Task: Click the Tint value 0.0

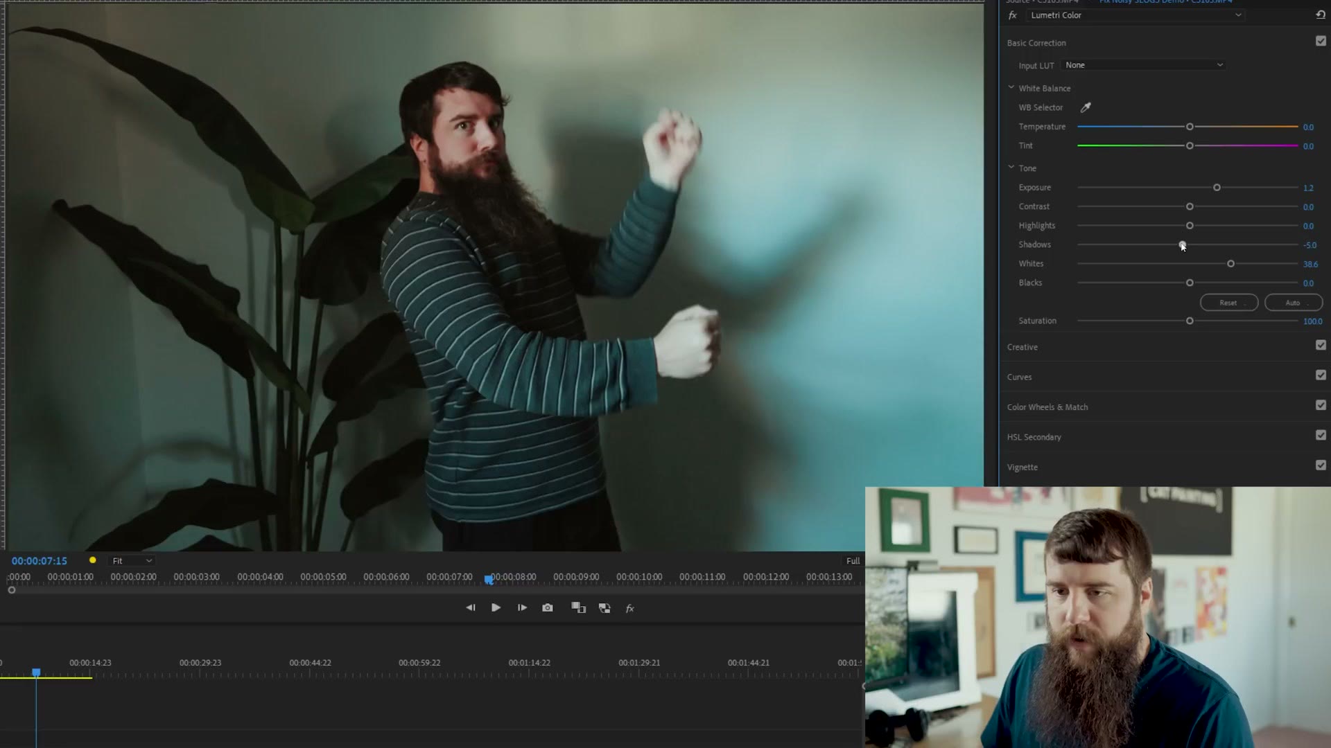Action: 1308,147
